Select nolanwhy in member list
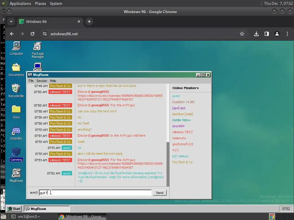Image resolution: width=294 pixels, height=220 pixels. [179, 138]
